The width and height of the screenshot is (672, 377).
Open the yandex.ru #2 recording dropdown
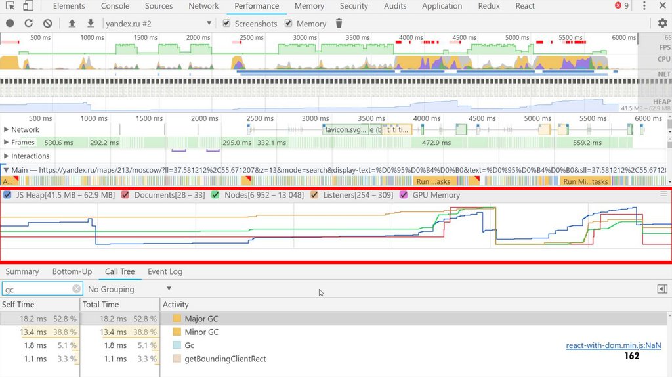157,23
